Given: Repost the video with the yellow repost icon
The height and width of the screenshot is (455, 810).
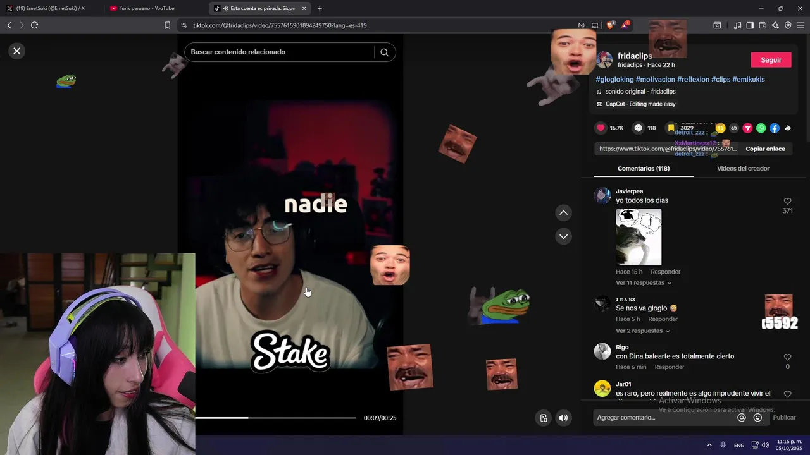Looking at the screenshot, I should click(720, 128).
